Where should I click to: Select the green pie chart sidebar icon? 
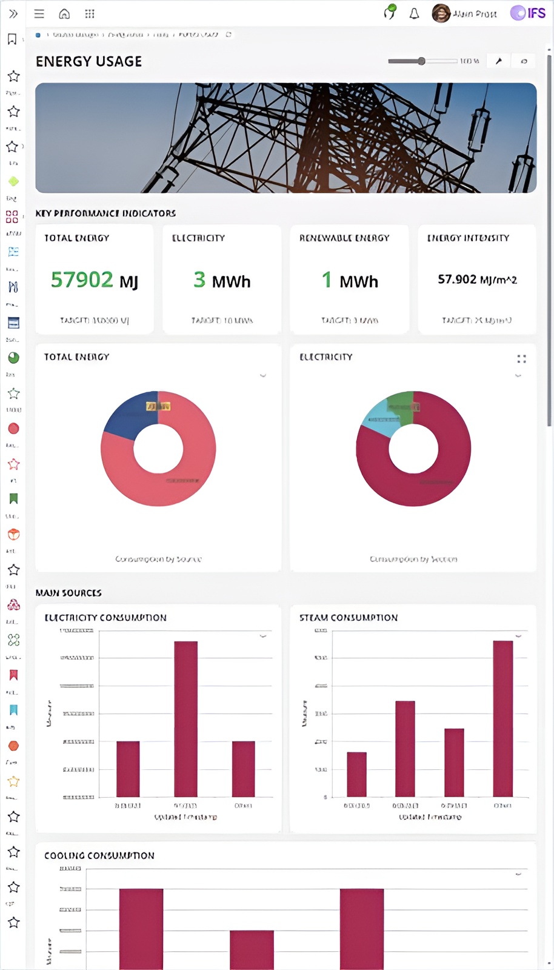click(13, 358)
